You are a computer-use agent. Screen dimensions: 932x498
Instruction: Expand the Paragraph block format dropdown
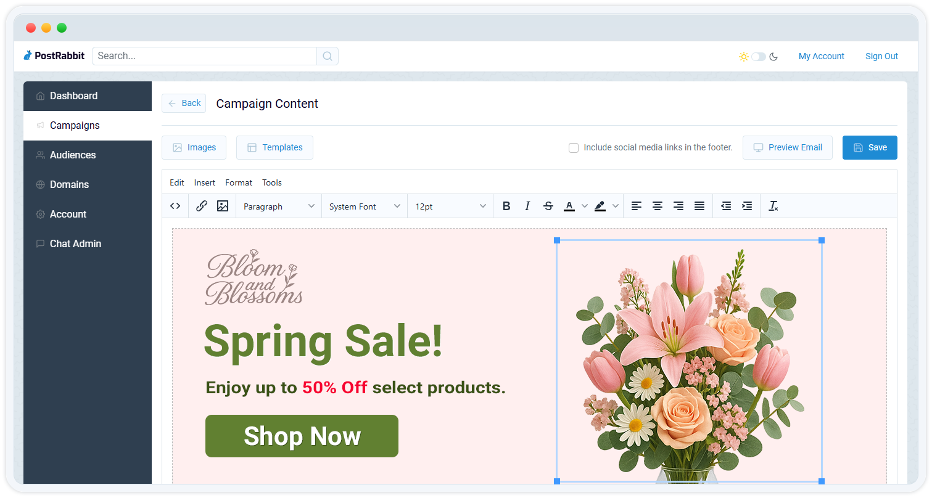(279, 206)
